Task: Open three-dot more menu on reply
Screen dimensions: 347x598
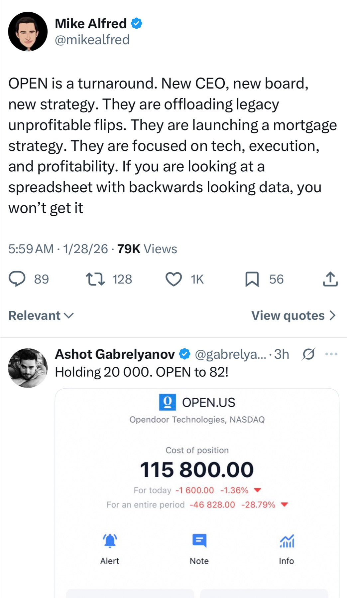Action: (331, 354)
